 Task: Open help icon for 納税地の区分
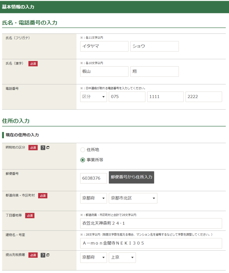click(43, 148)
